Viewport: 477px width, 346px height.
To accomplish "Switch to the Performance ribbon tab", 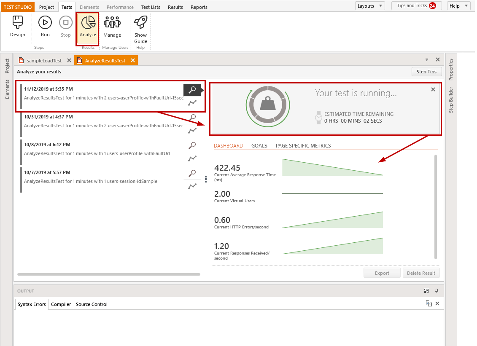I will 120,7.
